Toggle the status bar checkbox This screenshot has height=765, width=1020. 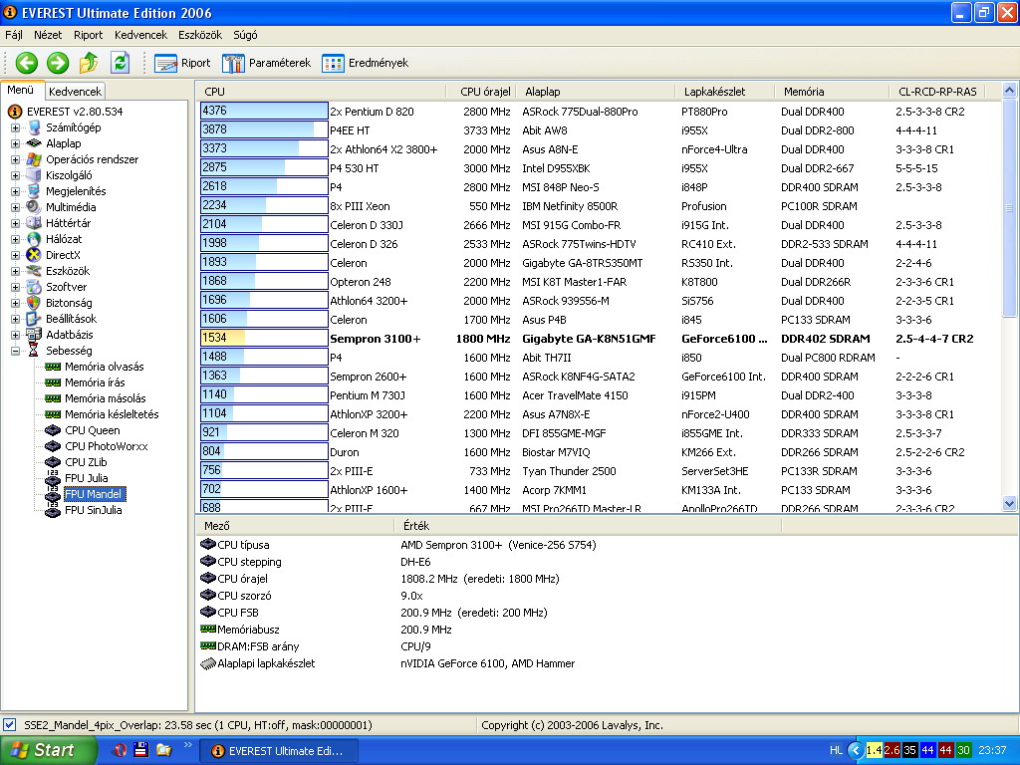[10, 725]
